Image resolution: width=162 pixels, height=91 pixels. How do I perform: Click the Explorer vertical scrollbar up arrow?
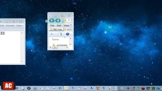pyautogui.click(x=71, y=39)
